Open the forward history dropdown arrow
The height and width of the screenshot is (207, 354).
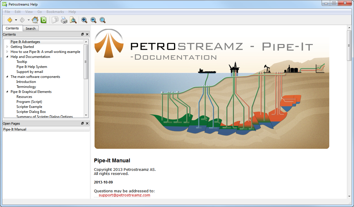pyautogui.click(x=29, y=20)
